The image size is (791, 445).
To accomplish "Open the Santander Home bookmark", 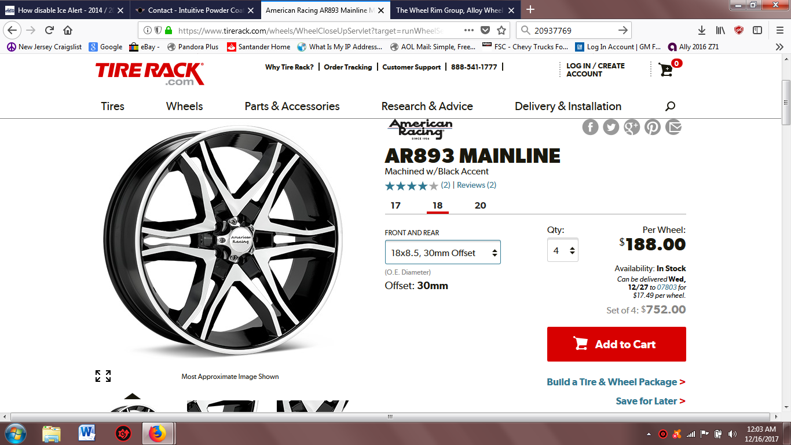I will (x=258, y=47).
